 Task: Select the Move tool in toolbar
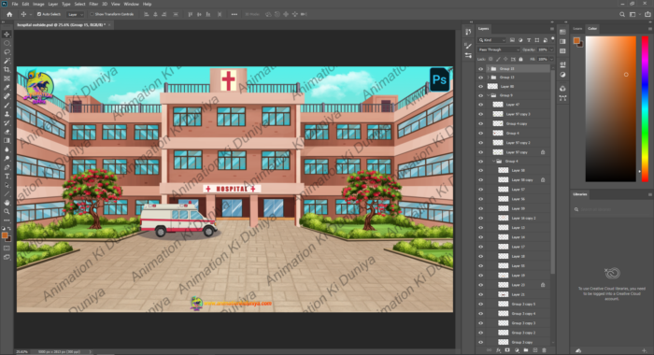pyautogui.click(x=7, y=35)
